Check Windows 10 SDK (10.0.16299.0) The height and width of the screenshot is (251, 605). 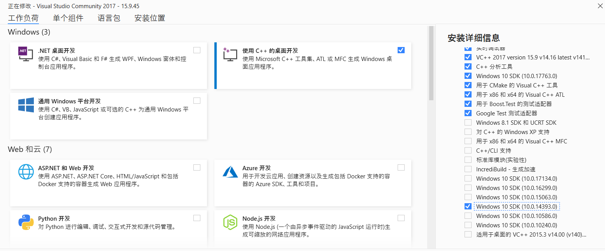coord(468,188)
